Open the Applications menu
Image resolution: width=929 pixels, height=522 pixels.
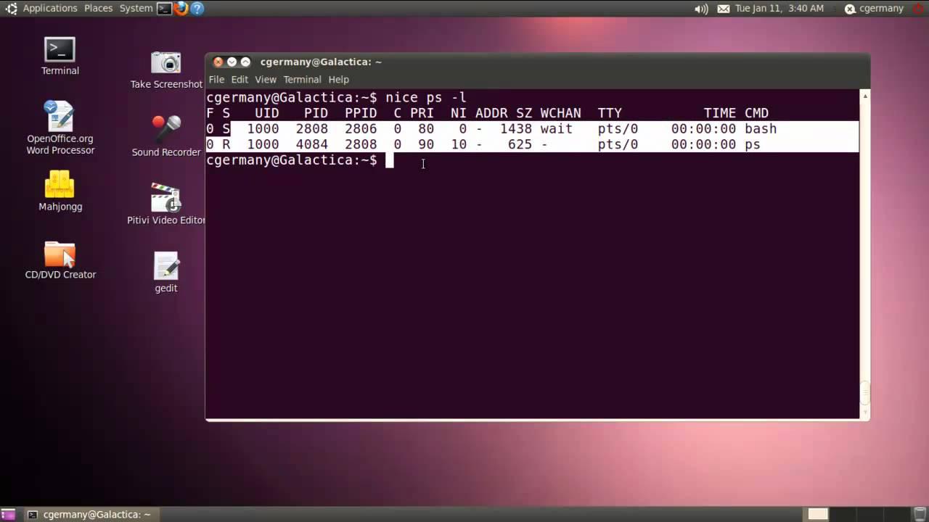pos(50,8)
